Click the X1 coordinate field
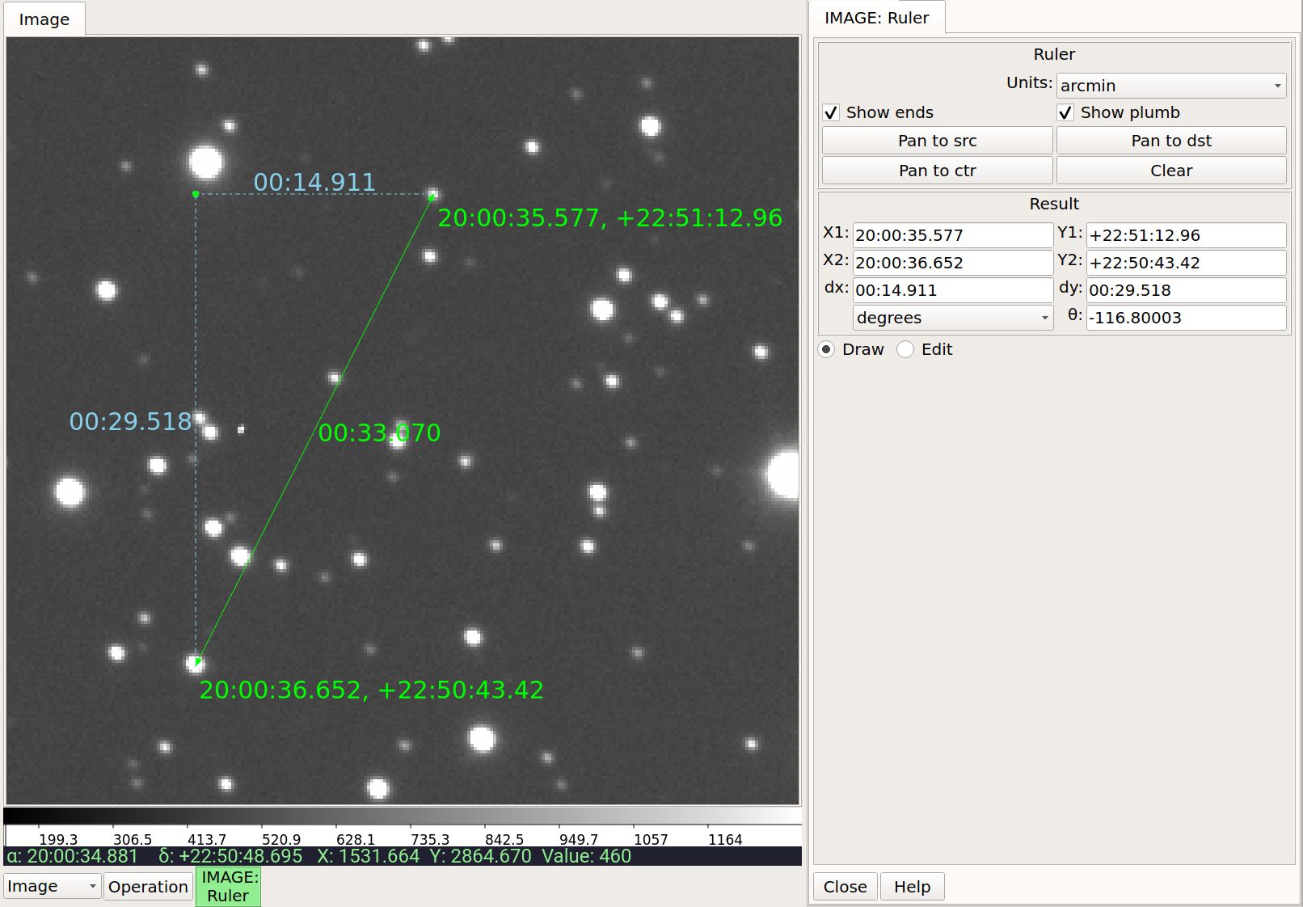 click(x=953, y=235)
